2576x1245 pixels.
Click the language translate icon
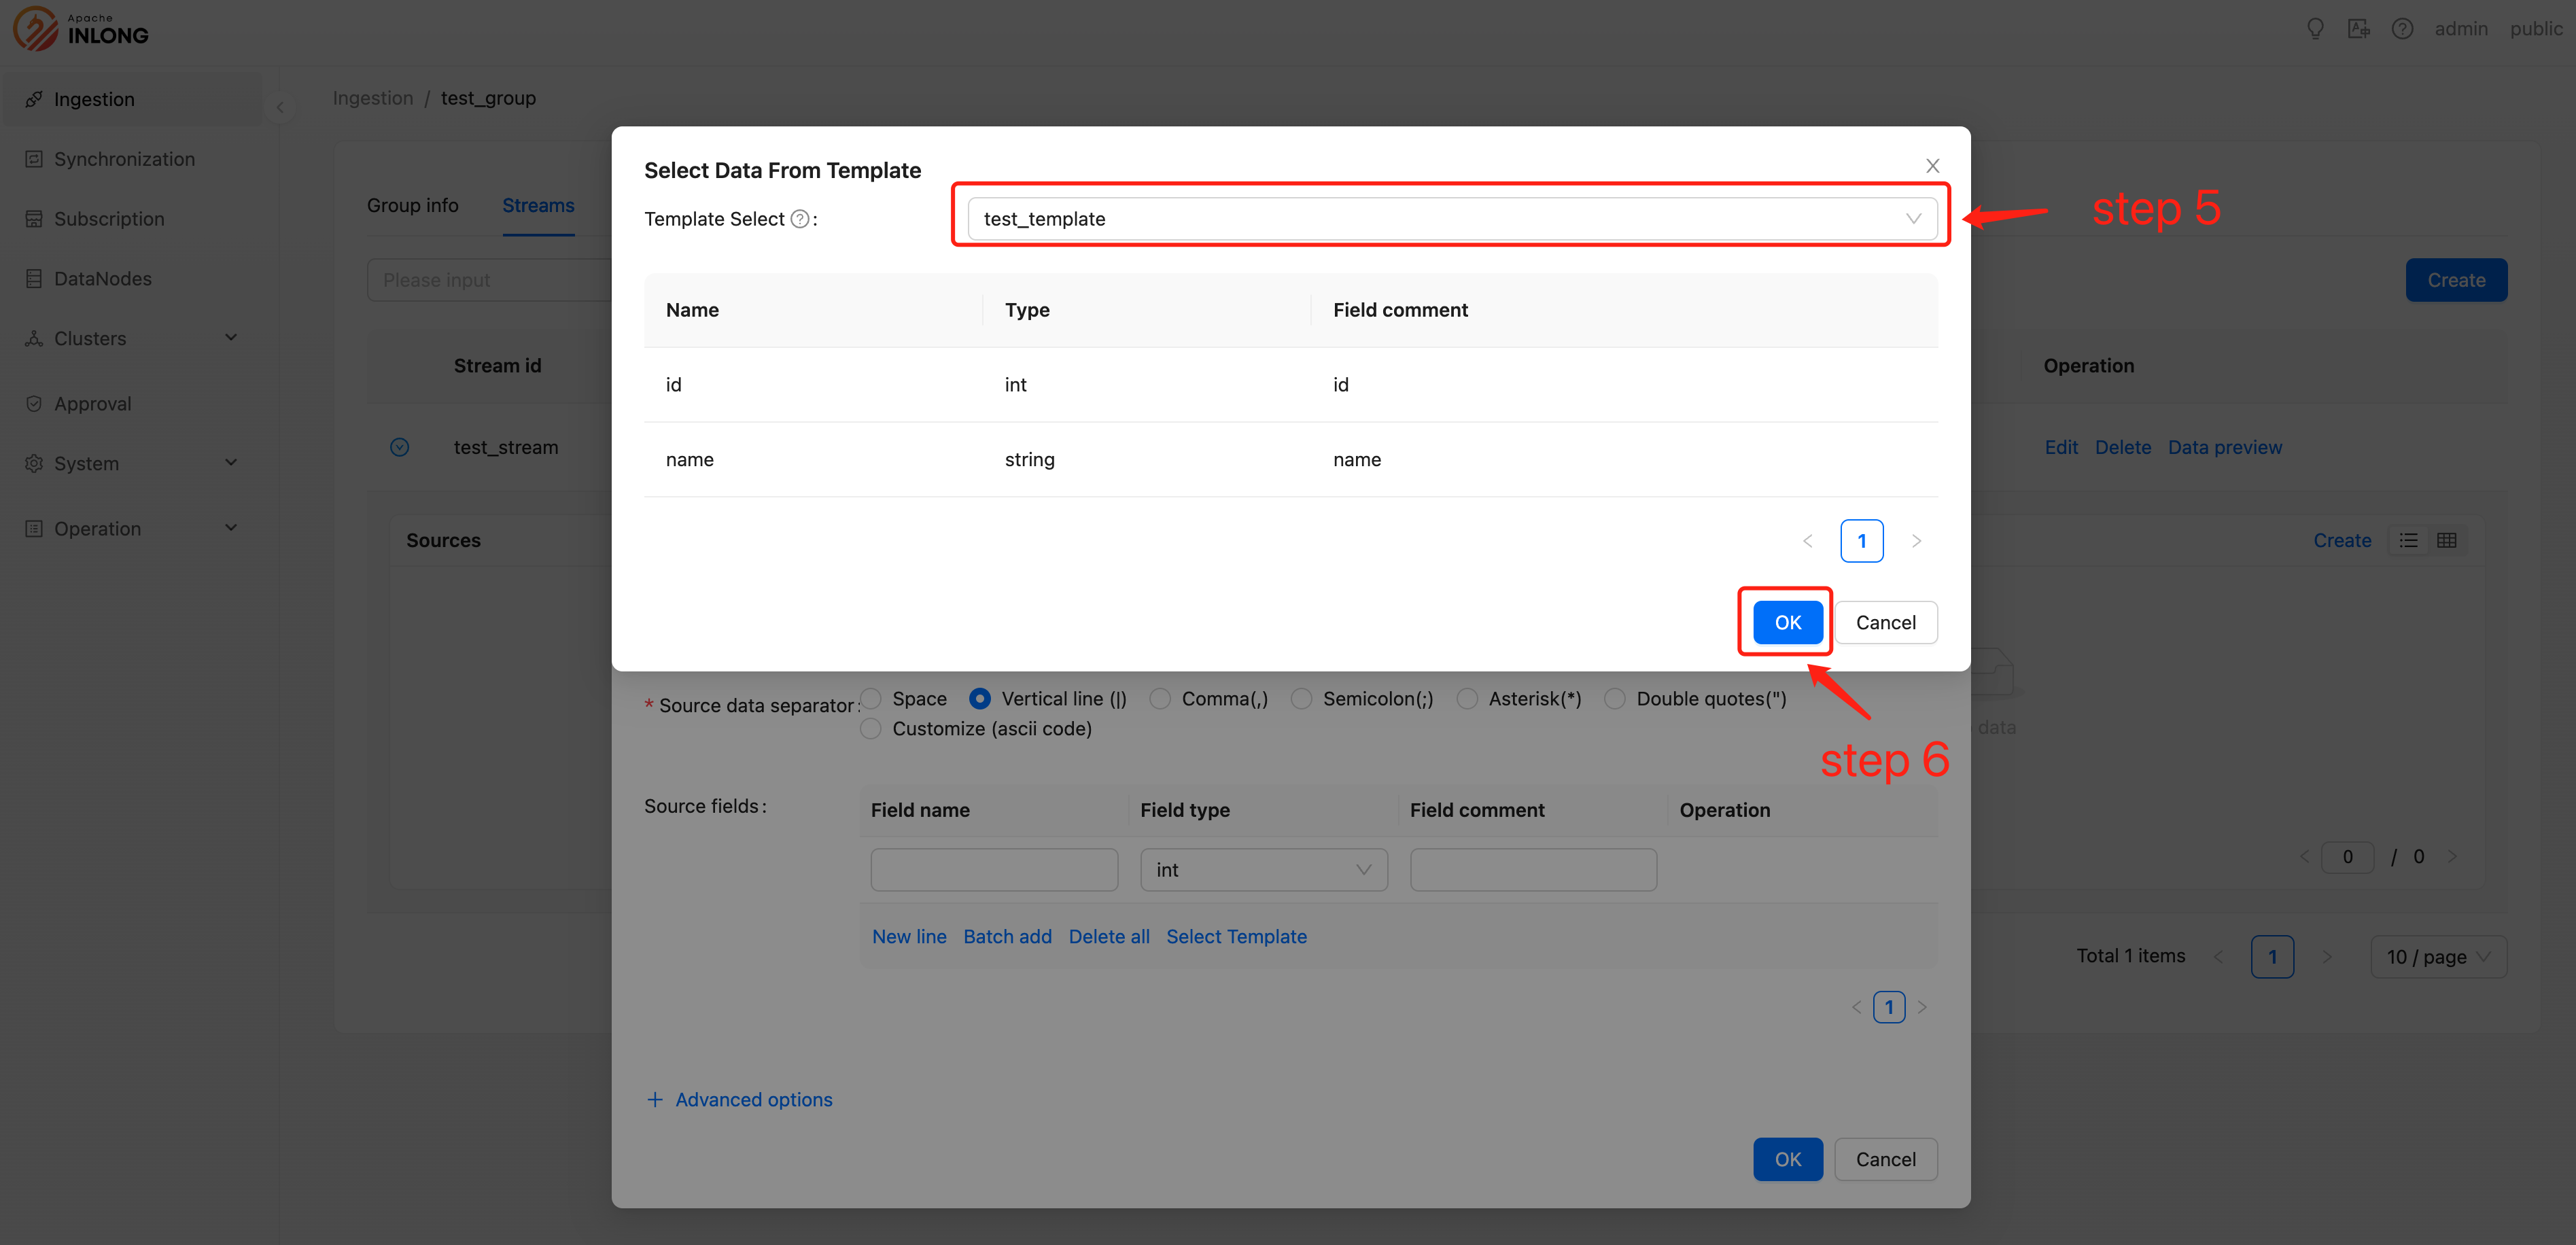pos(2359,29)
